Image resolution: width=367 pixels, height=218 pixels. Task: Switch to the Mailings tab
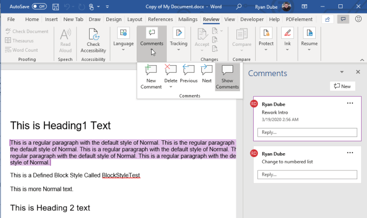(188, 19)
